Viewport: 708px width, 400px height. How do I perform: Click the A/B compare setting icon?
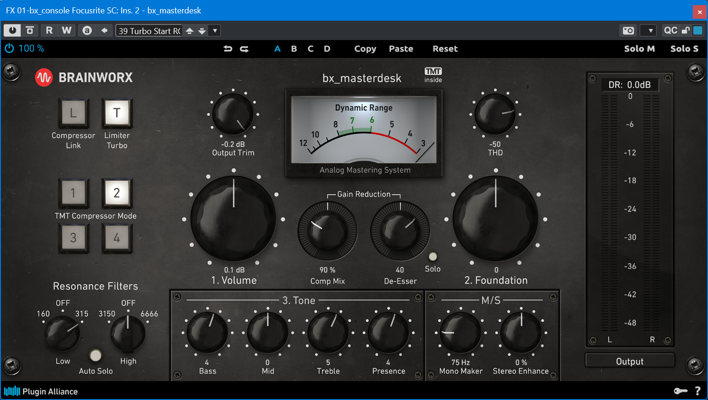tap(87, 30)
